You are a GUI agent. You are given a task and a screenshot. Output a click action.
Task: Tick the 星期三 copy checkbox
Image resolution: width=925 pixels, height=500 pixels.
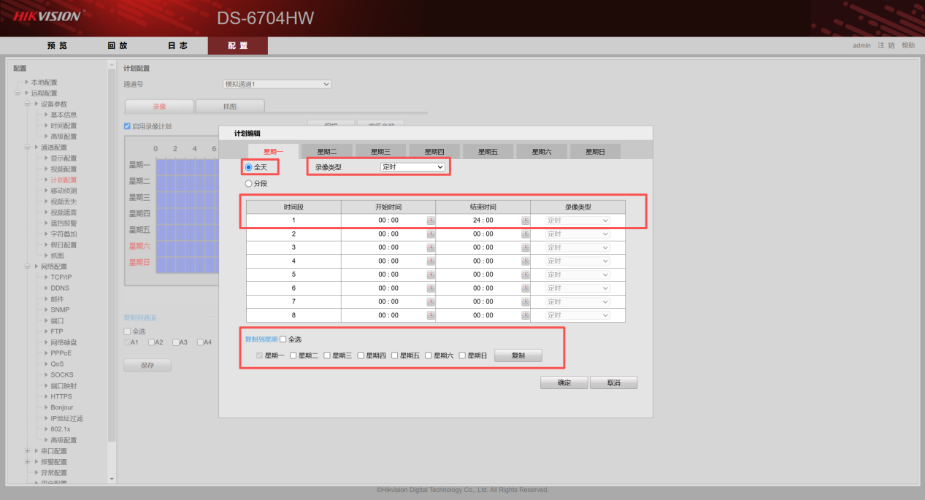[327, 355]
